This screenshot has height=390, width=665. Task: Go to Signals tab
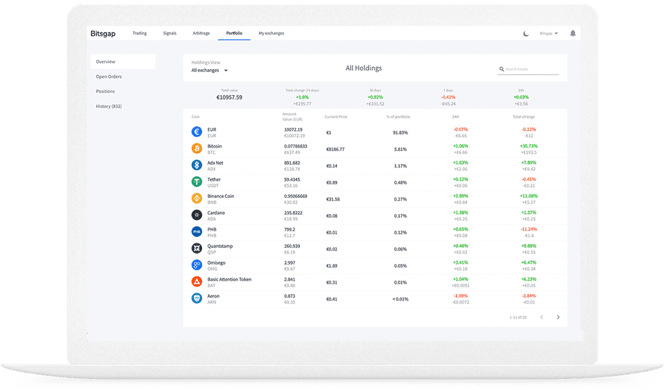pos(169,33)
